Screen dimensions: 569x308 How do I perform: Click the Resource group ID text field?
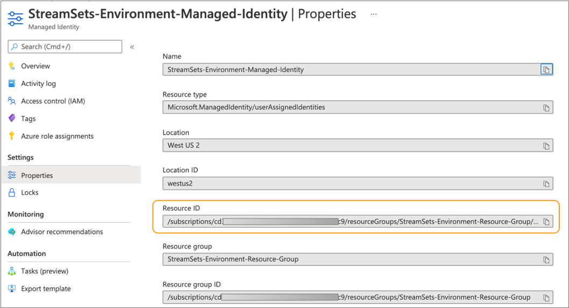[358, 297]
